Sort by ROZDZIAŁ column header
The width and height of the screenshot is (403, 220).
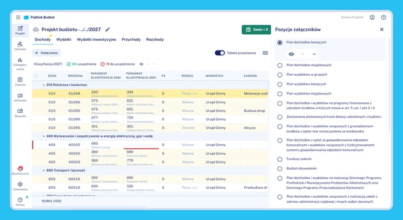(x=75, y=76)
